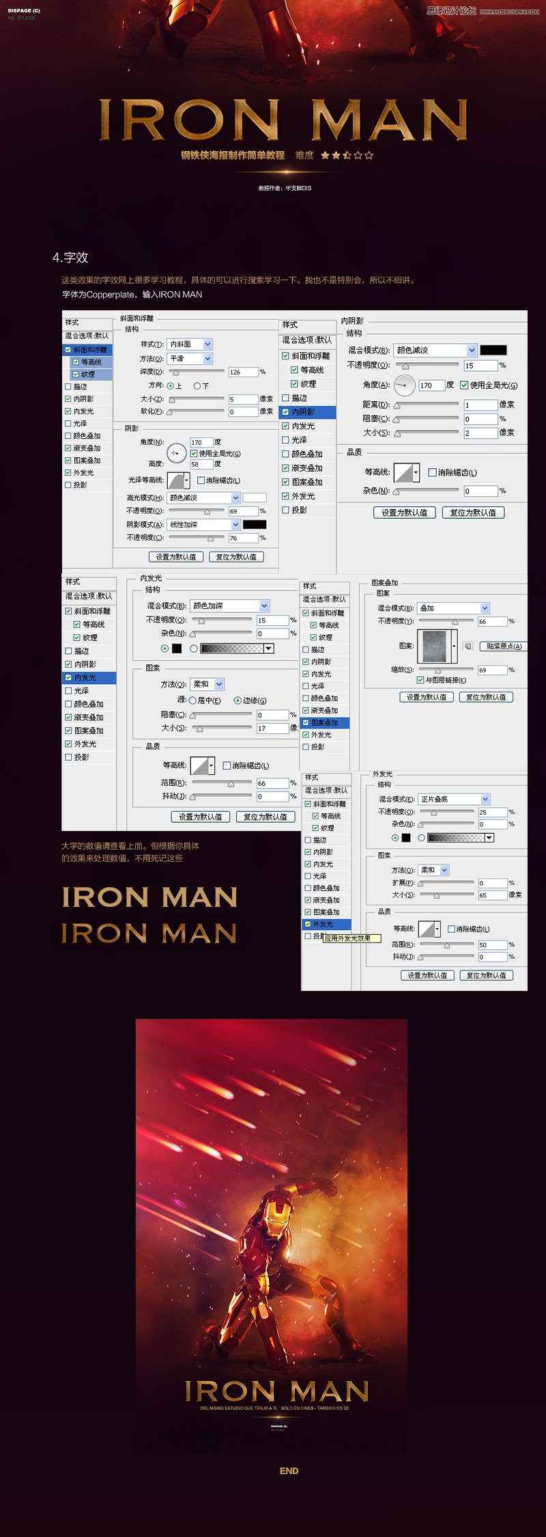Select 图案叠加 highlighted row in 图案叠加 dialog
546x1537 pixels.
[x=326, y=723]
